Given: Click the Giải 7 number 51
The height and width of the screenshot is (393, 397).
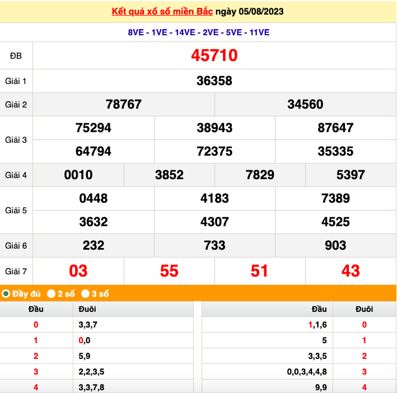Looking at the screenshot, I should [x=259, y=271].
